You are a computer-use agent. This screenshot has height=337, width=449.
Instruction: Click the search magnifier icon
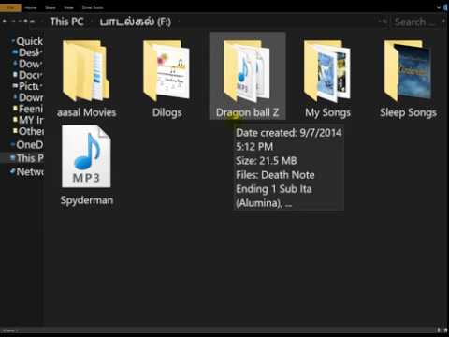[442, 22]
